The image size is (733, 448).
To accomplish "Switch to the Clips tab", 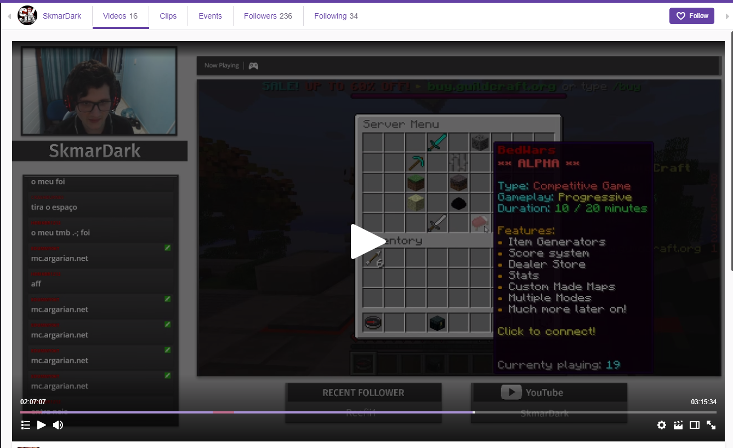I will (x=168, y=16).
